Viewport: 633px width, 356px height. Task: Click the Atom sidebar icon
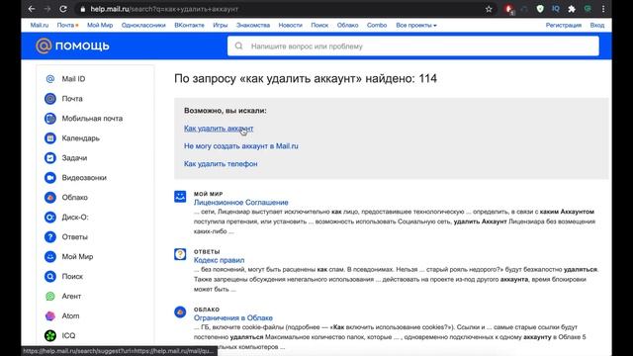pyautogui.click(x=50, y=316)
